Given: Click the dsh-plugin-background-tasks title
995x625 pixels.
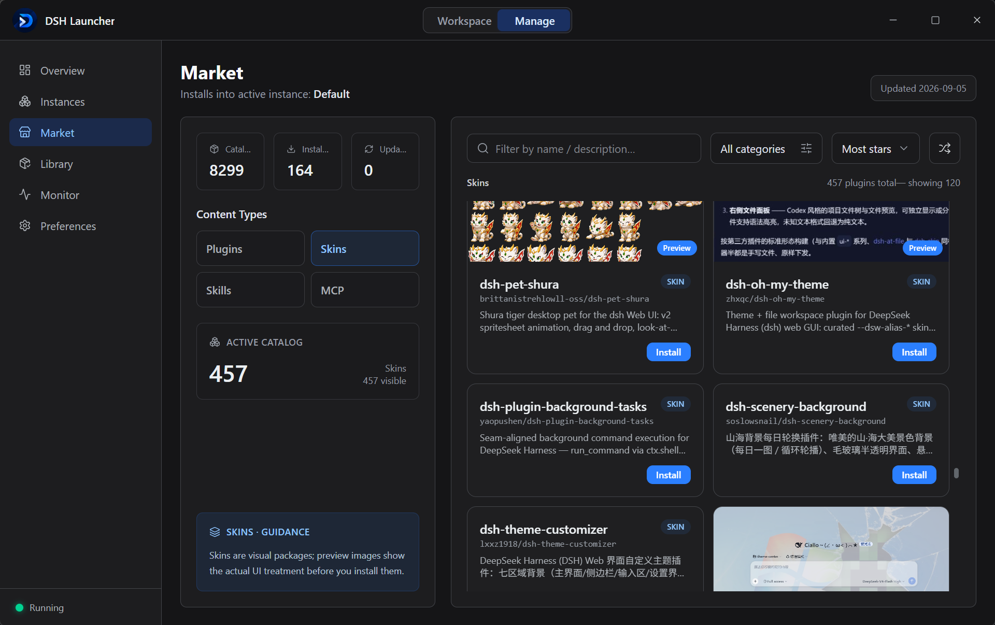Looking at the screenshot, I should 563,406.
